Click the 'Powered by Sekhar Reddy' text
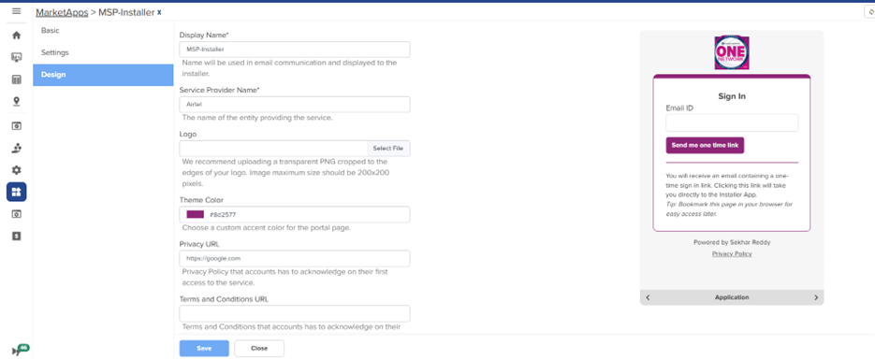The height and width of the screenshot is (359, 875). [732, 242]
